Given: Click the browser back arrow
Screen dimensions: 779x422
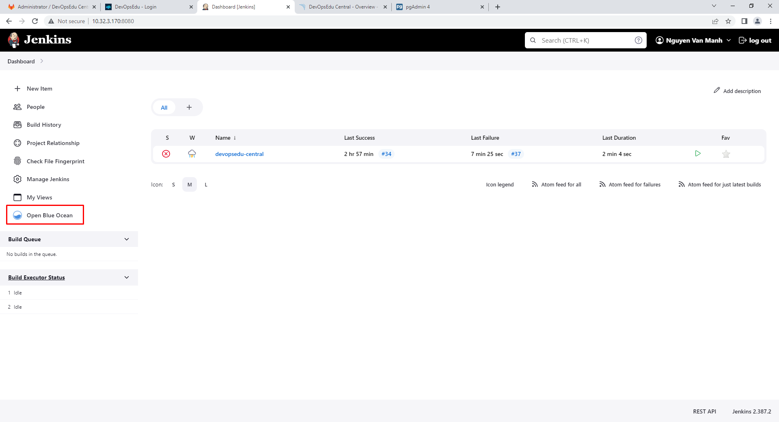Looking at the screenshot, I should click(9, 21).
